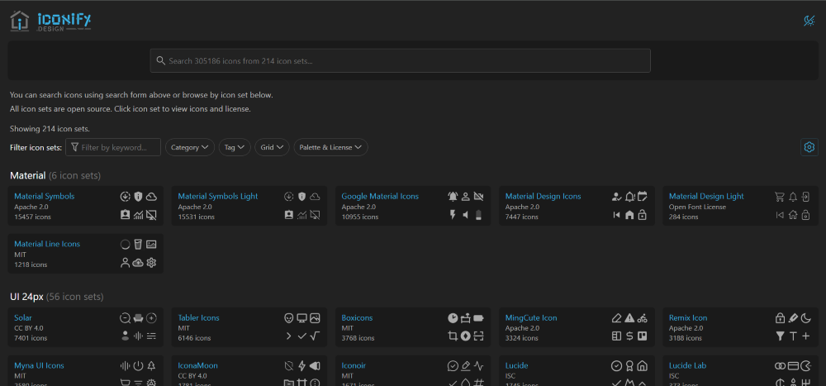This screenshot has width=826, height=386.
Task: Click the icon search box
Action: [400, 60]
